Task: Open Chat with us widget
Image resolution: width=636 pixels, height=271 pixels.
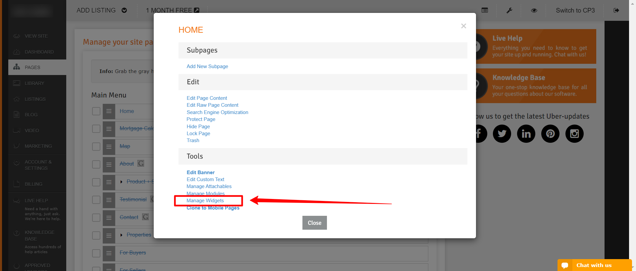Action: click(595, 265)
